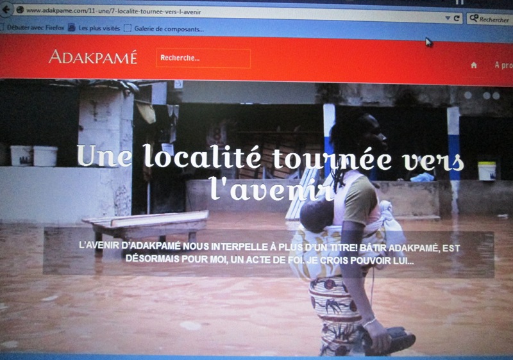Click the globe site identity icon

pyautogui.click(x=20, y=10)
